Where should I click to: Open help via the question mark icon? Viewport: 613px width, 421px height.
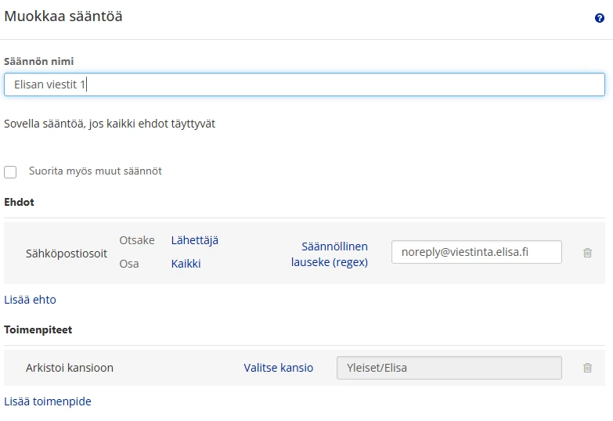coord(600,18)
